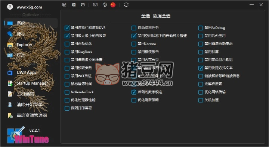This screenshot has width=269, height=147.
Task: Click the refresh arrows icon
Action: 126,5
